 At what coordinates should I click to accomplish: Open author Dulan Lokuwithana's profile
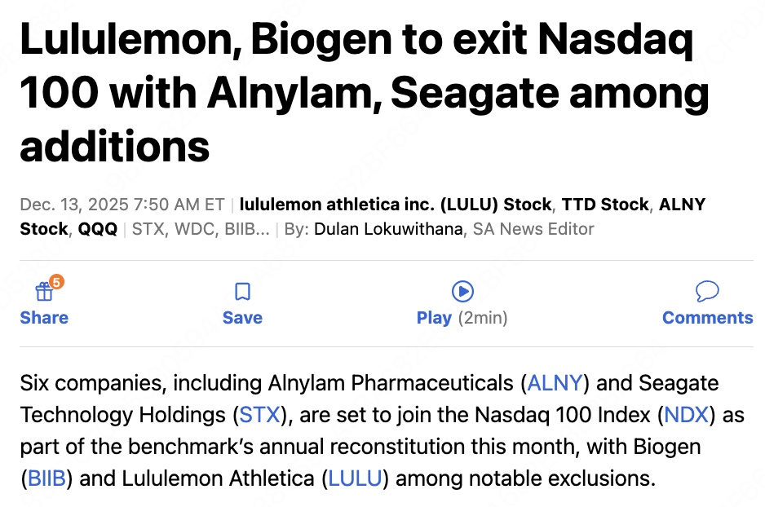pyautogui.click(x=387, y=229)
